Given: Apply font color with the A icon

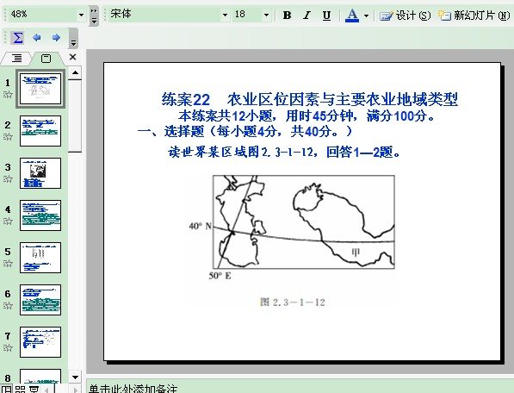Looking at the screenshot, I should pyautogui.click(x=352, y=16).
